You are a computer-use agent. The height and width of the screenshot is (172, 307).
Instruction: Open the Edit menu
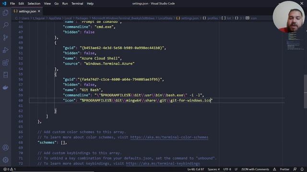tap(21, 3)
